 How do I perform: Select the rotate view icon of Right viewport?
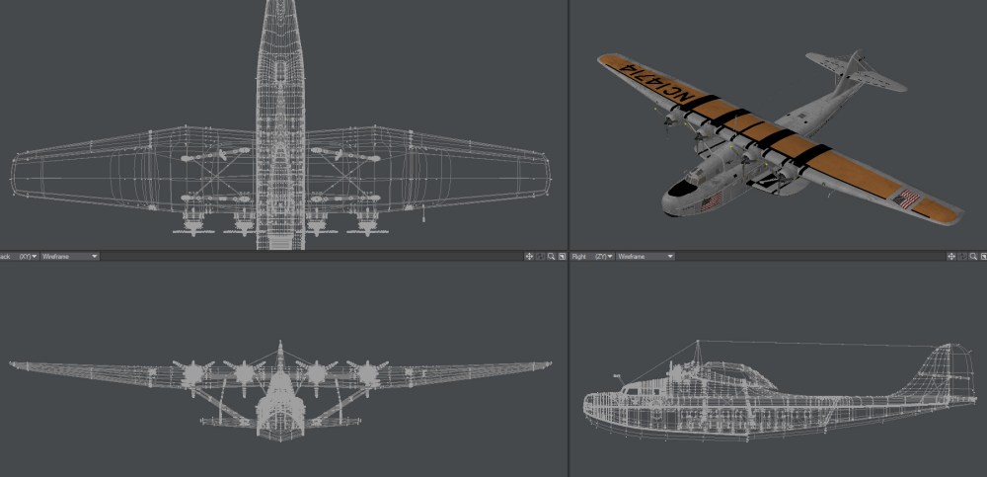[x=962, y=257]
